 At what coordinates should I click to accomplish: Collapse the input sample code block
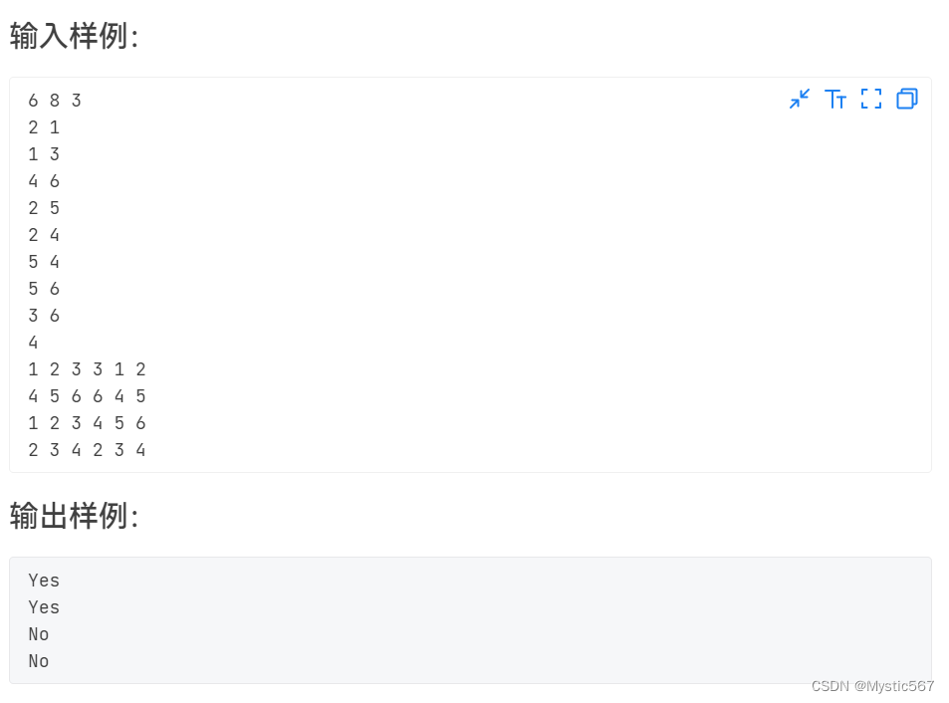pos(800,99)
